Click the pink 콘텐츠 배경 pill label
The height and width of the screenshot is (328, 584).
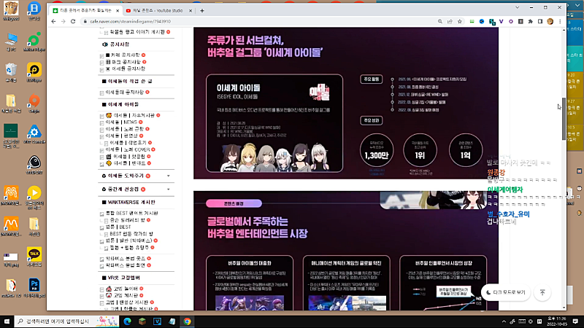(234, 203)
